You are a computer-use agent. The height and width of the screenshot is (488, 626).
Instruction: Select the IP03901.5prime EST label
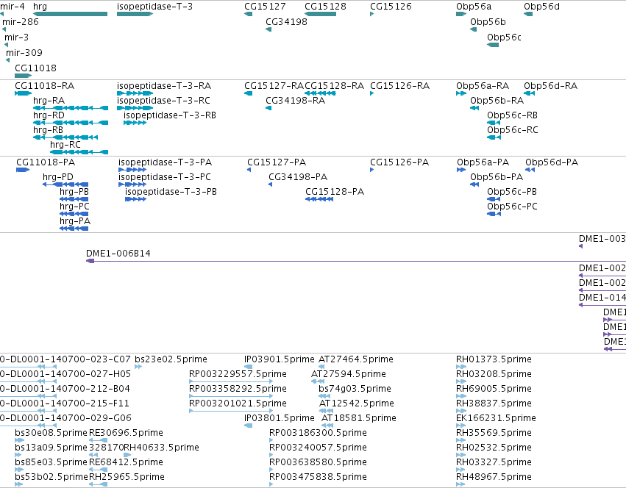pos(280,359)
